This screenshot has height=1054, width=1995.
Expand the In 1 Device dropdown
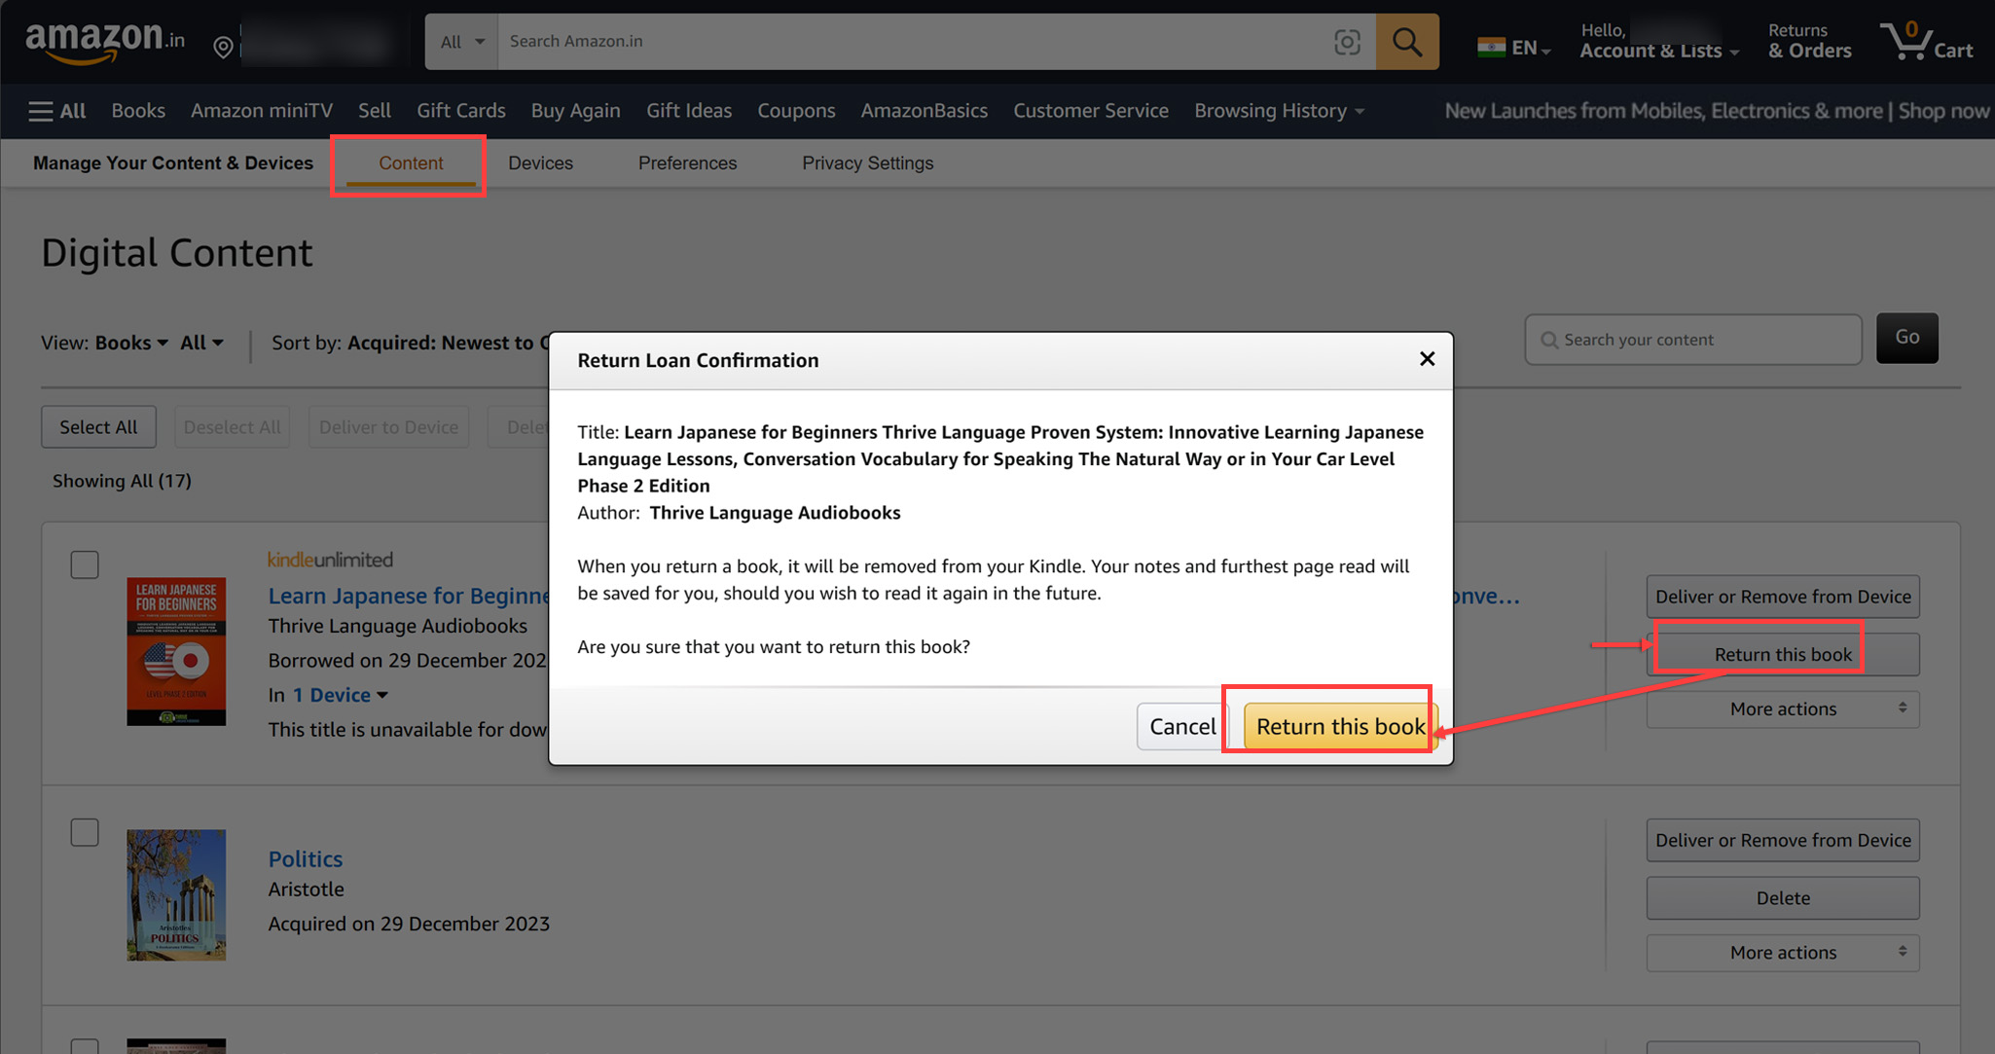pos(341,695)
